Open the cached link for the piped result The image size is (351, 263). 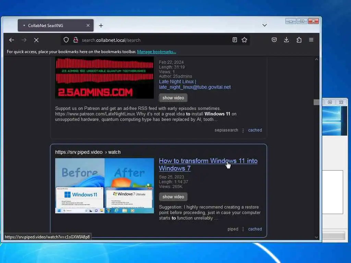[x=255, y=229]
